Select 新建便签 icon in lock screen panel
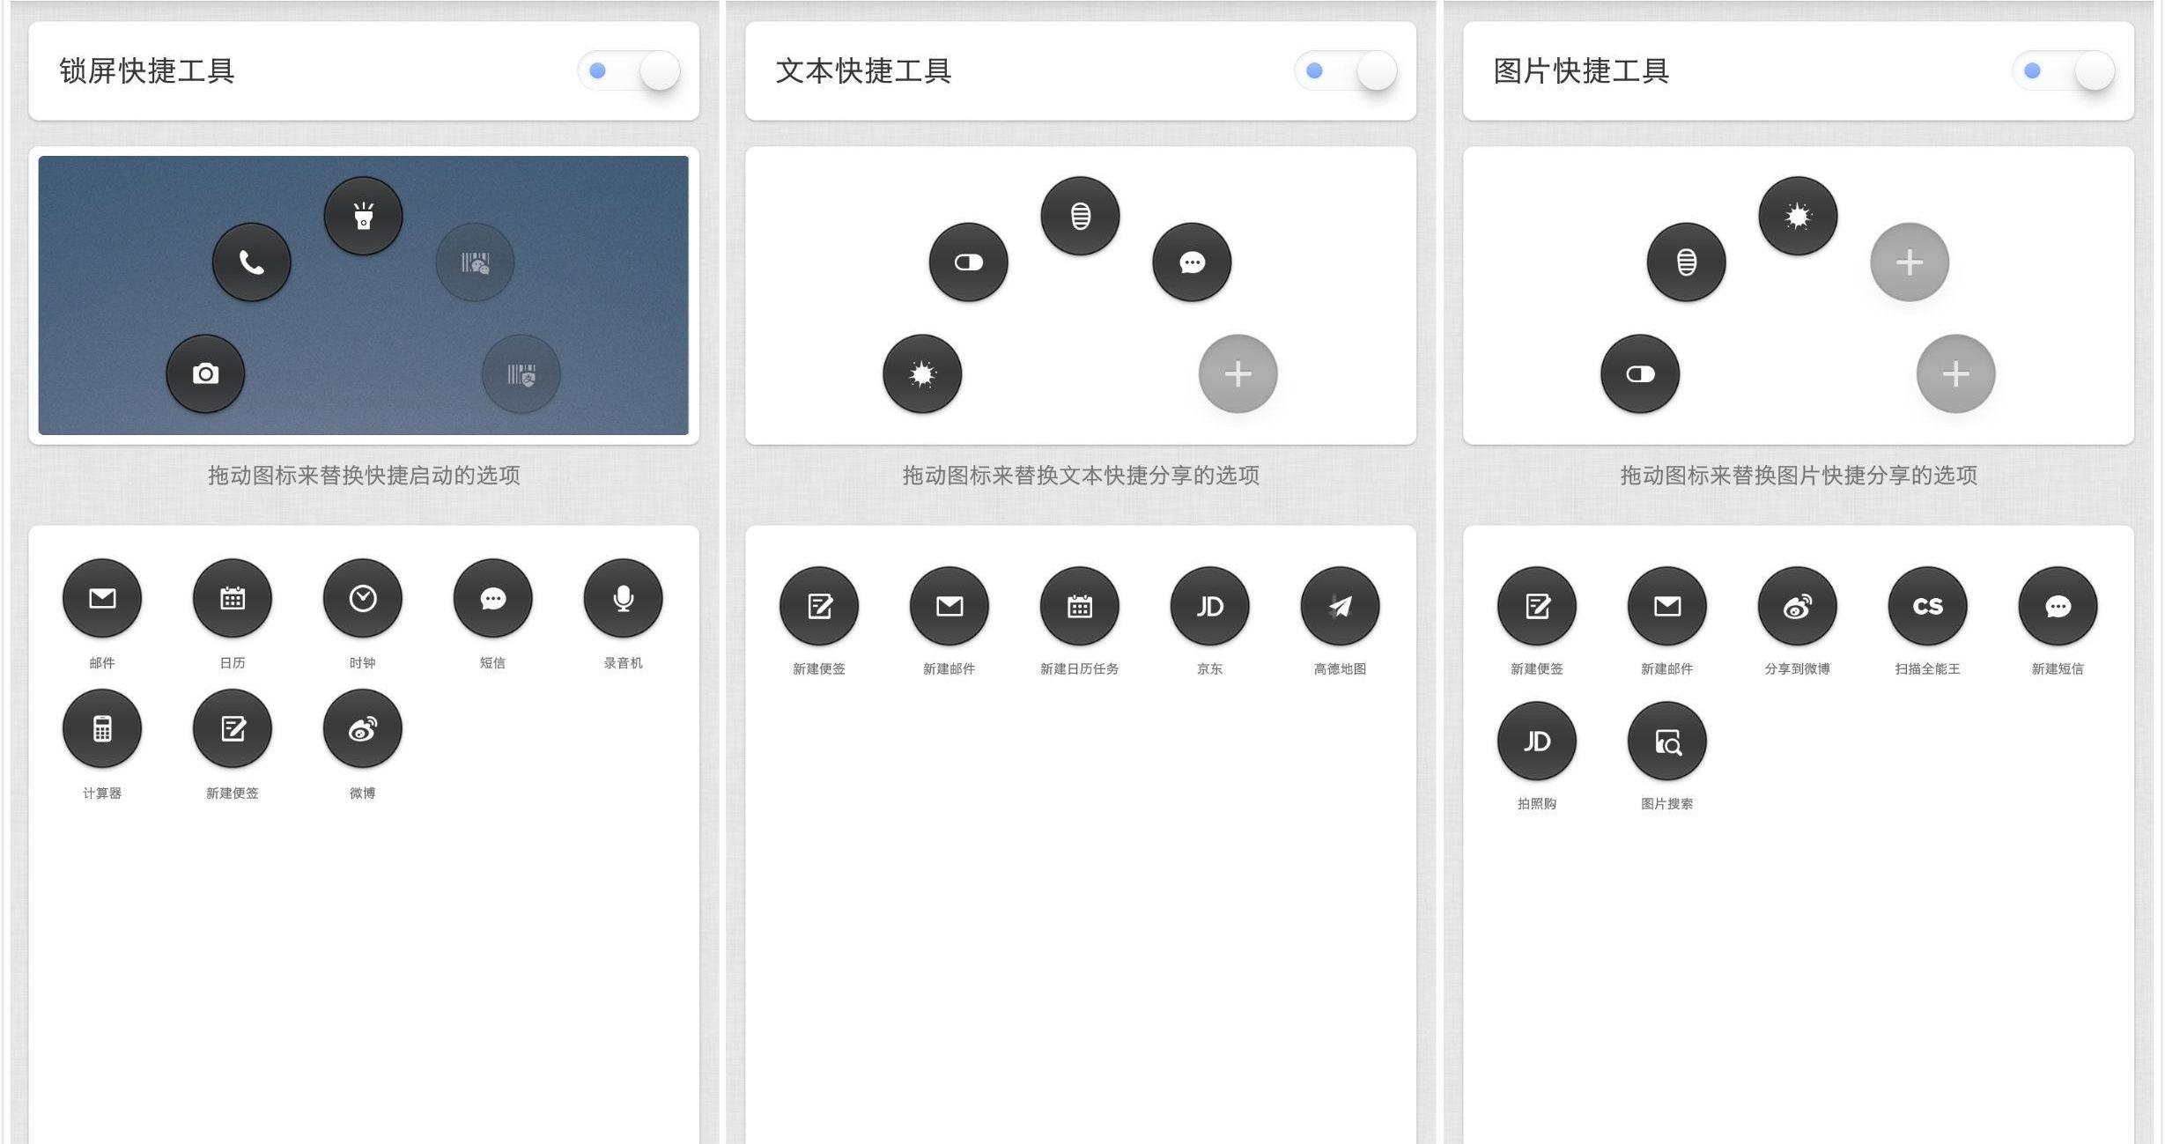This screenshot has height=1144, width=2165. coord(233,728)
